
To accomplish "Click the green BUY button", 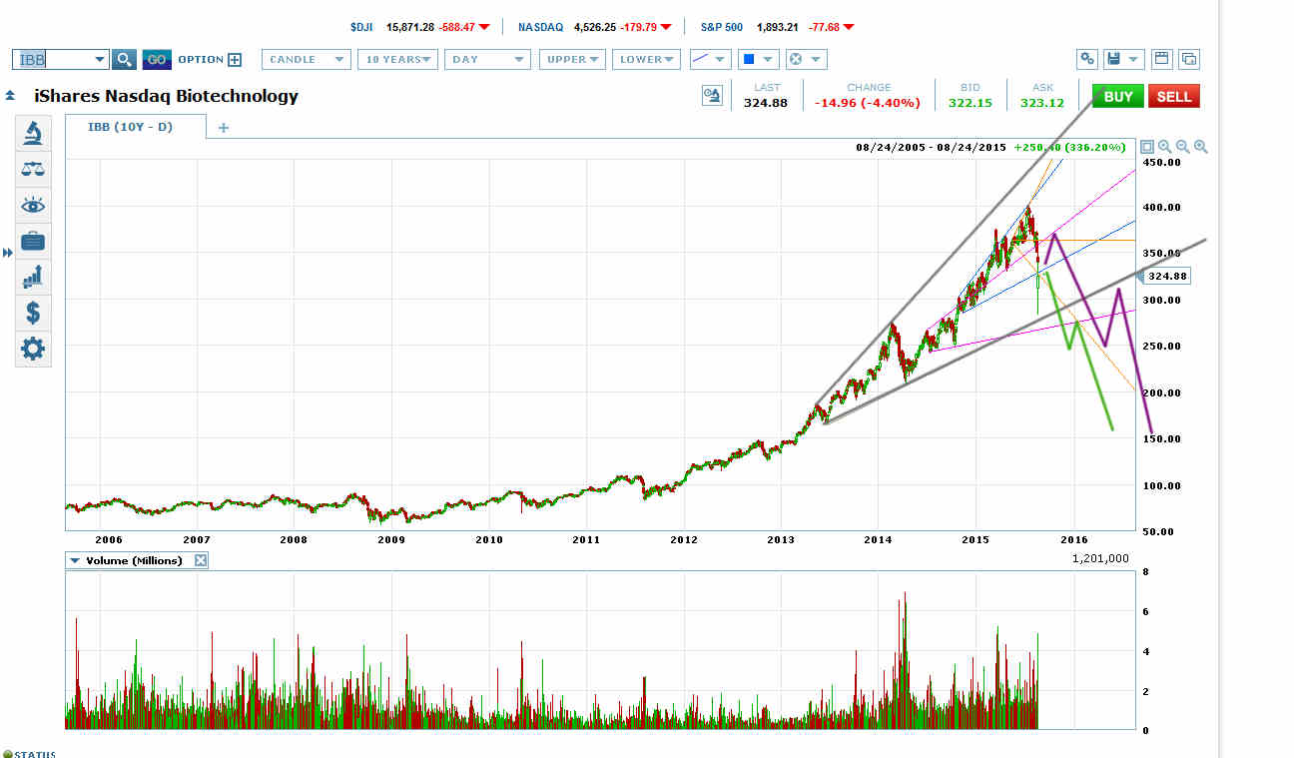I will tap(1118, 97).
